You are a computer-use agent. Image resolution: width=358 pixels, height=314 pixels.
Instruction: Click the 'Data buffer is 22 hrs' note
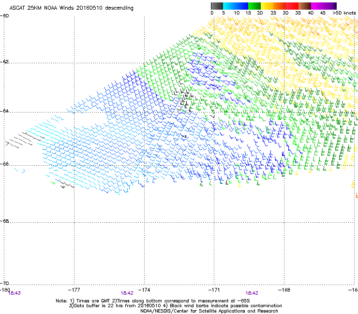[176, 306]
